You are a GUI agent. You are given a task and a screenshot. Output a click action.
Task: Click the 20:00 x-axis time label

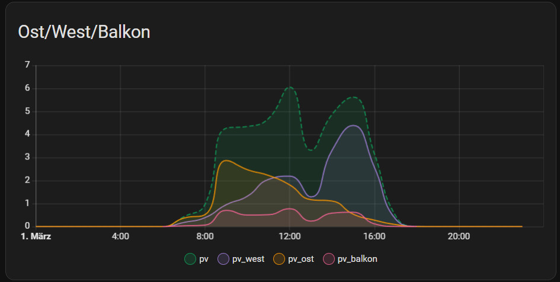pos(459,237)
